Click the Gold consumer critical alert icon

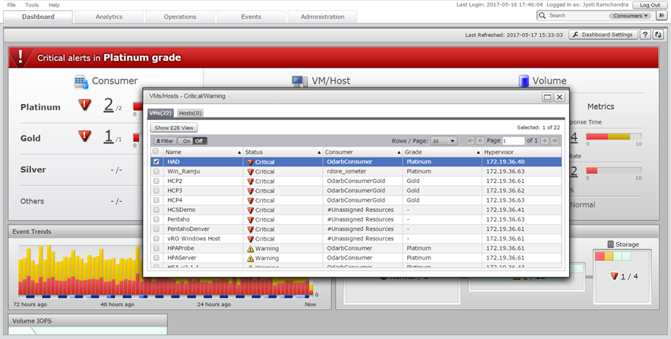[x=84, y=136]
